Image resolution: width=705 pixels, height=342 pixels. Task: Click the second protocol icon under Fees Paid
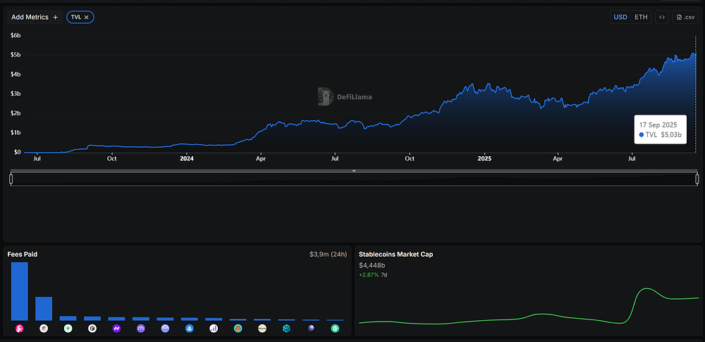(44, 329)
